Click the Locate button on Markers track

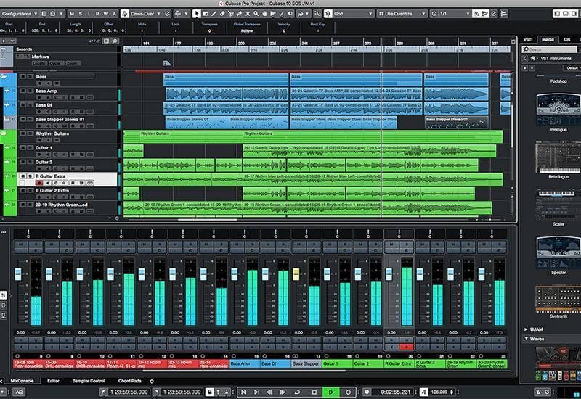(x=39, y=64)
